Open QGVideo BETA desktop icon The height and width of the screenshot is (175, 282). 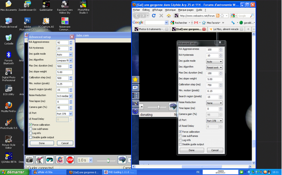(9, 158)
